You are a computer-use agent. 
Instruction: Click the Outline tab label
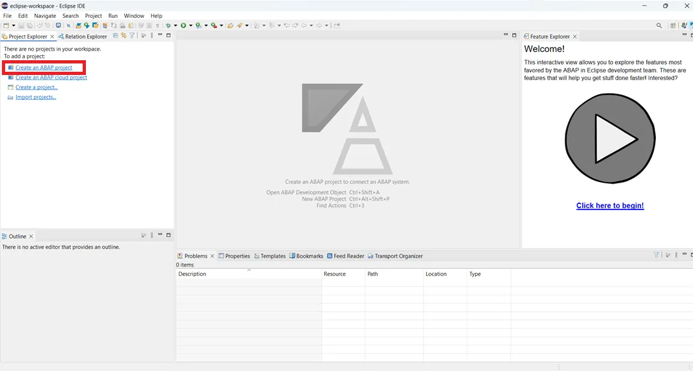(17, 236)
